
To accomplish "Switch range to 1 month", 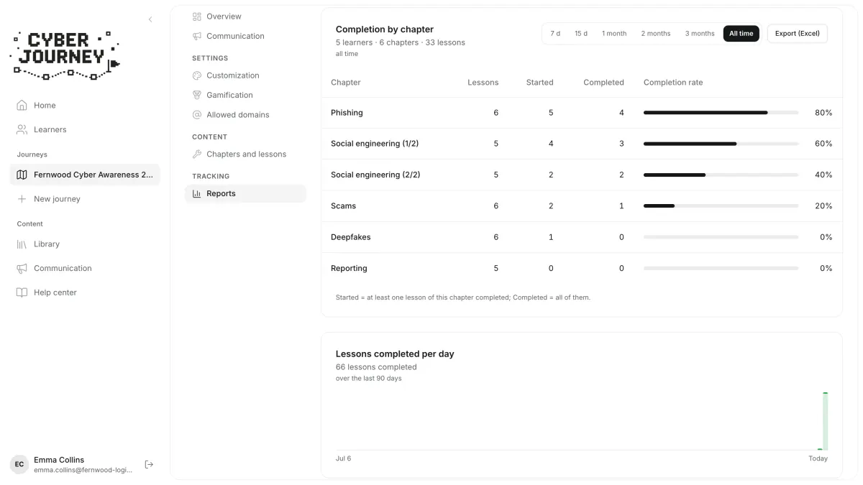I will 614,34.
